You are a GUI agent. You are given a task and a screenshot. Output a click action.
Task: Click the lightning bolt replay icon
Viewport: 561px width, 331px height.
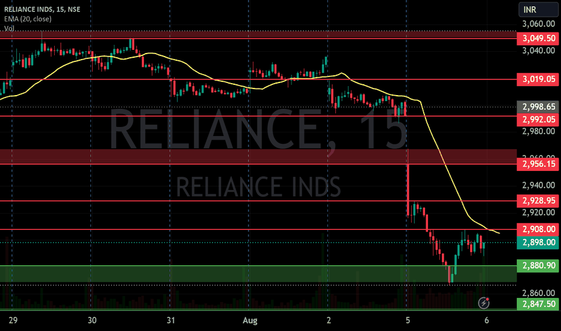pos(484,303)
